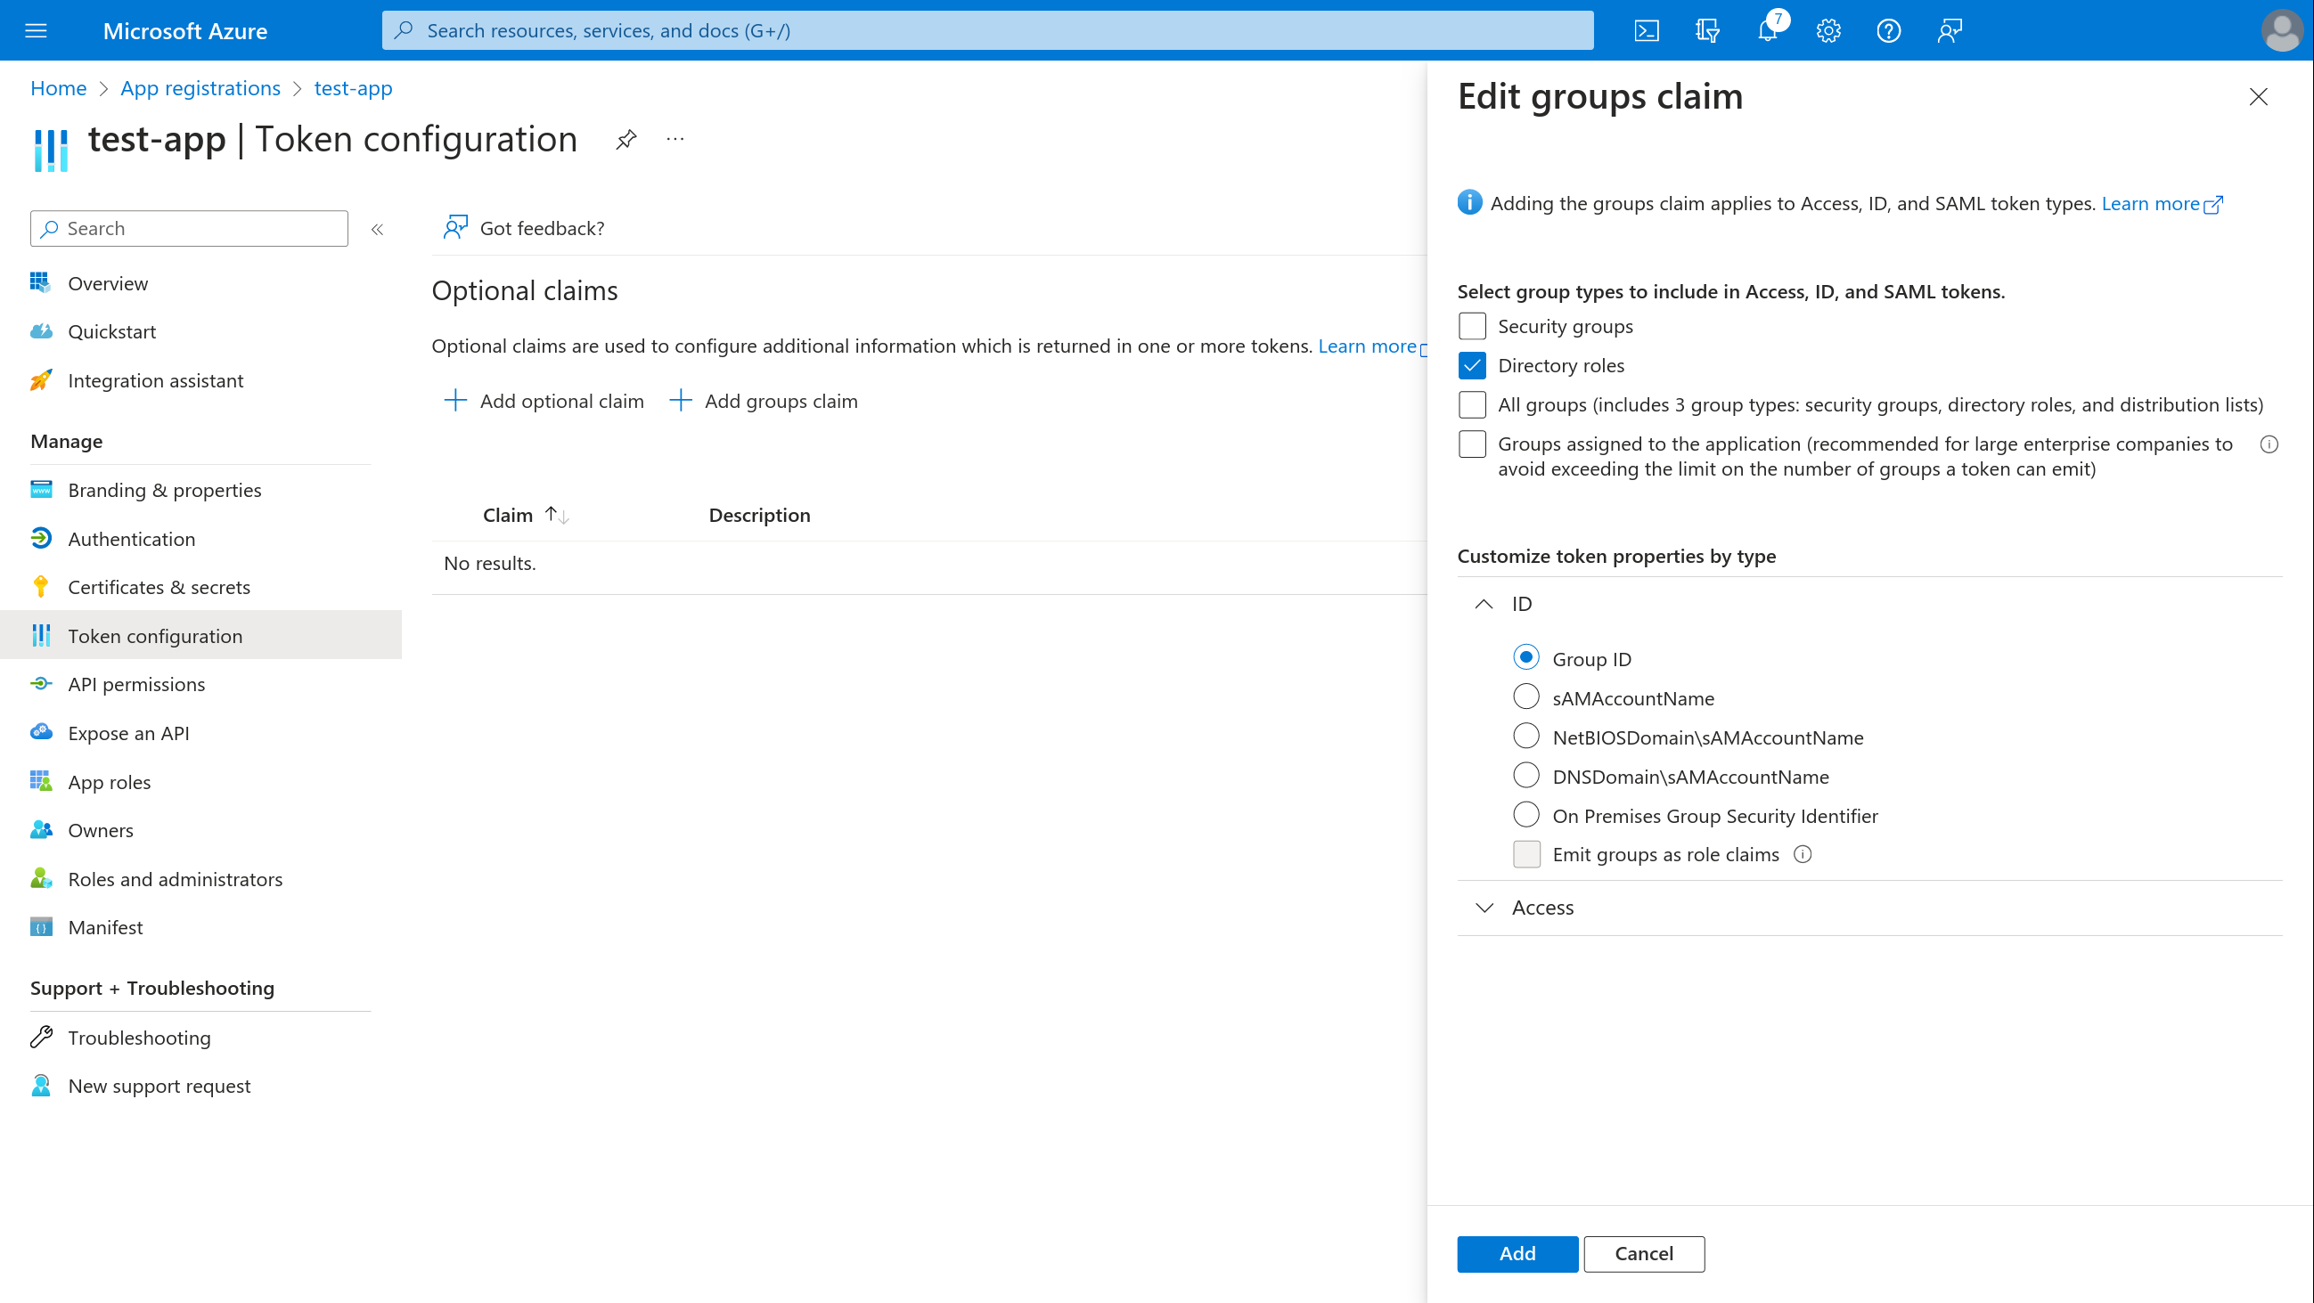Navigate to the Overview menu item
The image size is (2314, 1303).
click(x=107, y=281)
